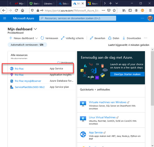The width and height of the screenshot is (154, 147).
Task: Open the list all tabs dropdown arrow
Action: [x=117, y=3]
